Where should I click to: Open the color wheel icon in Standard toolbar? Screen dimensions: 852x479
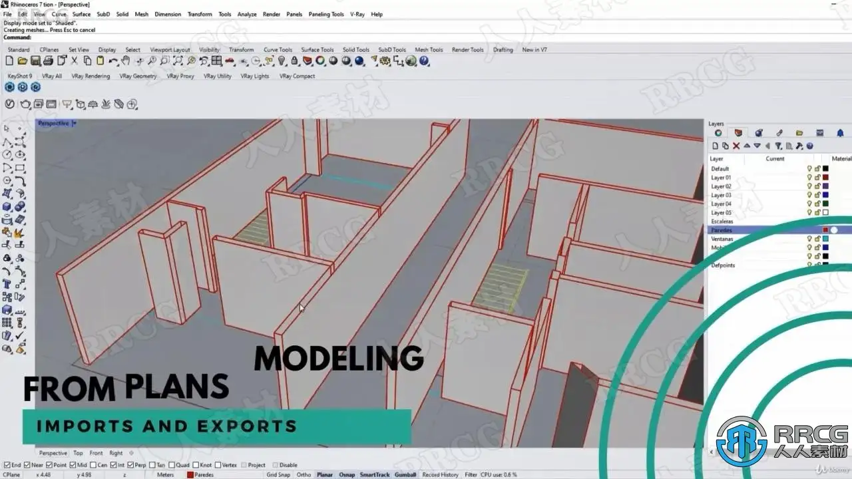click(320, 61)
